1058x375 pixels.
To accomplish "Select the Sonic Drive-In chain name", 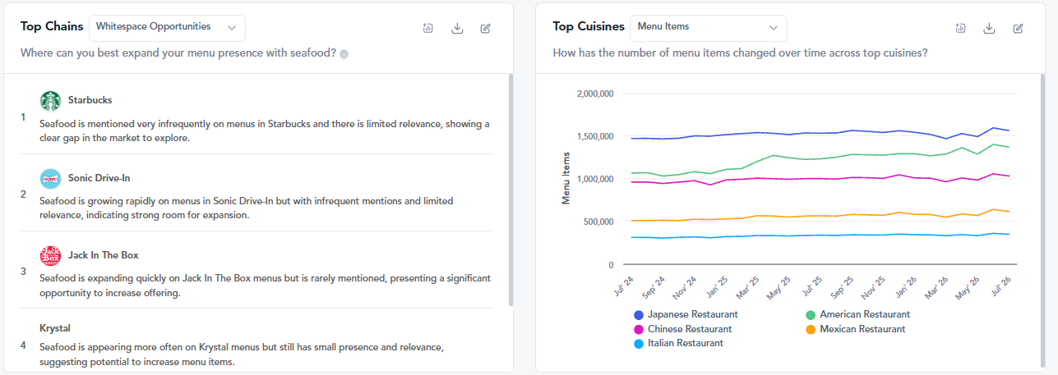I will [99, 178].
